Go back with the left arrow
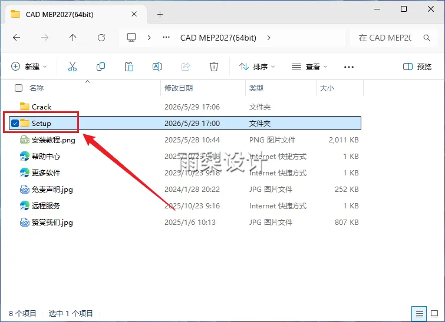This screenshot has height=322, width=445. pos(17,38)
